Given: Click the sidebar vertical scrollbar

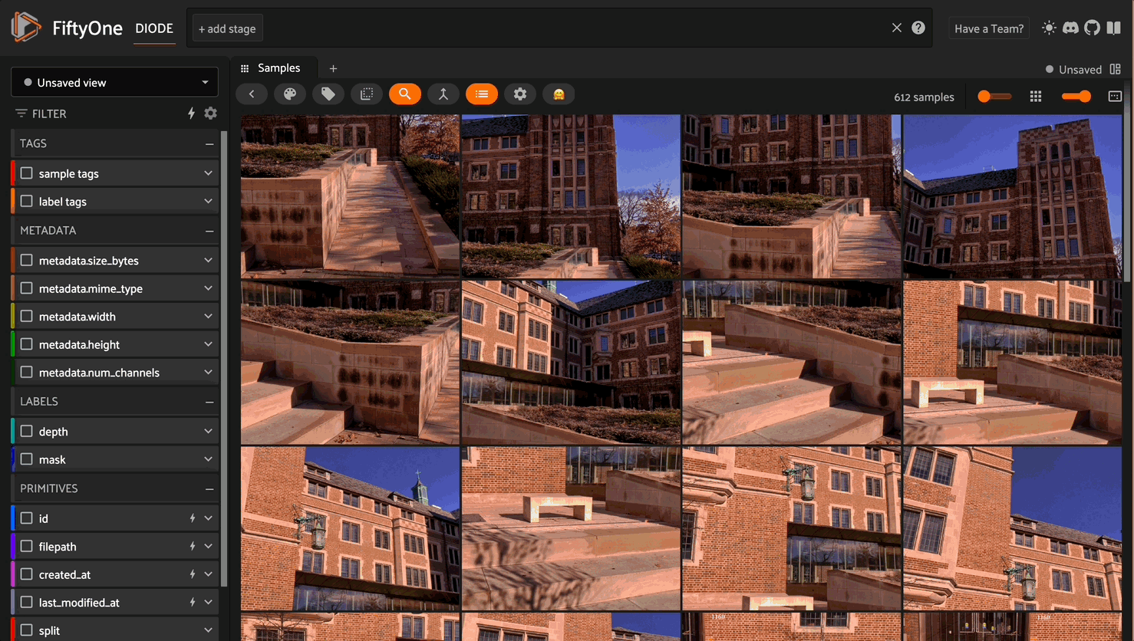Looking at the screenshot, I should (x=224, y=359).
